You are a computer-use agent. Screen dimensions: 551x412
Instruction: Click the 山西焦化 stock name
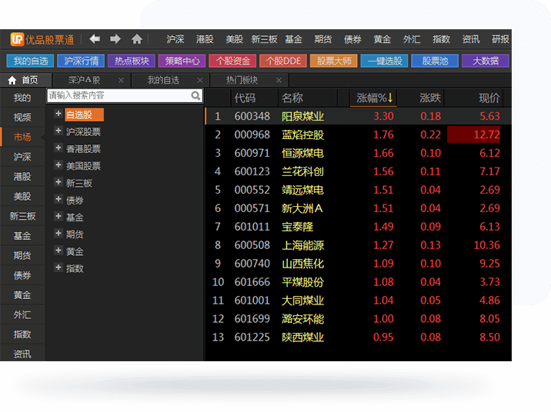[302, 264]
